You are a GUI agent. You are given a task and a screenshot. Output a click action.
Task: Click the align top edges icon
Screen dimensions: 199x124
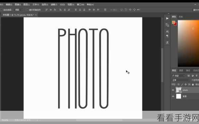[x=46, y=10]
